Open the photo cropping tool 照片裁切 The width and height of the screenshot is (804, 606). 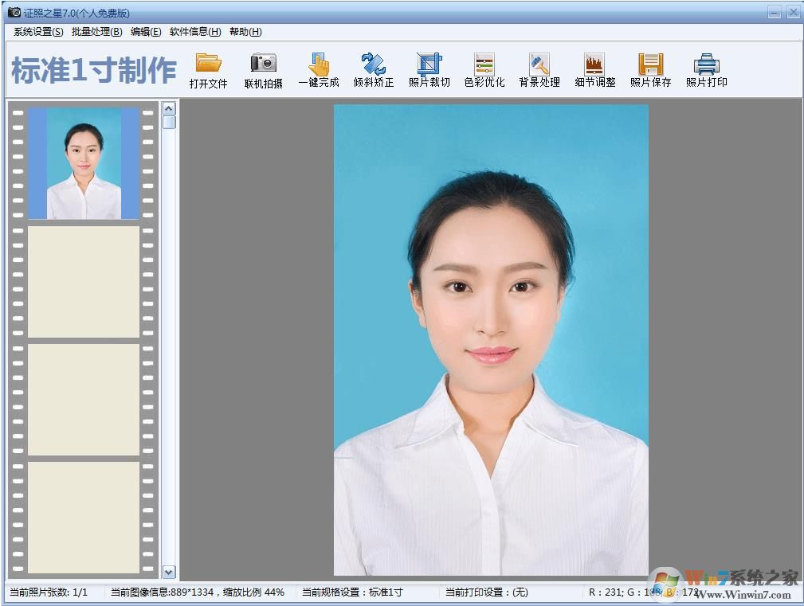[429, 70]
